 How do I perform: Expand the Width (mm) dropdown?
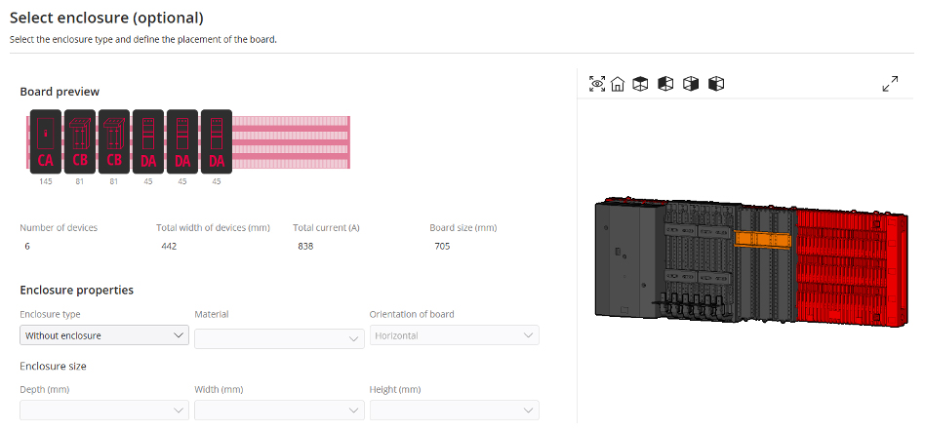[279, 411]
